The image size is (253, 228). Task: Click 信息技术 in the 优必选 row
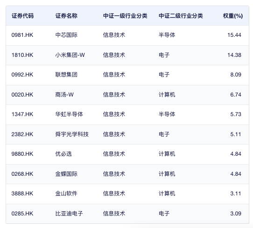[114, 154]
